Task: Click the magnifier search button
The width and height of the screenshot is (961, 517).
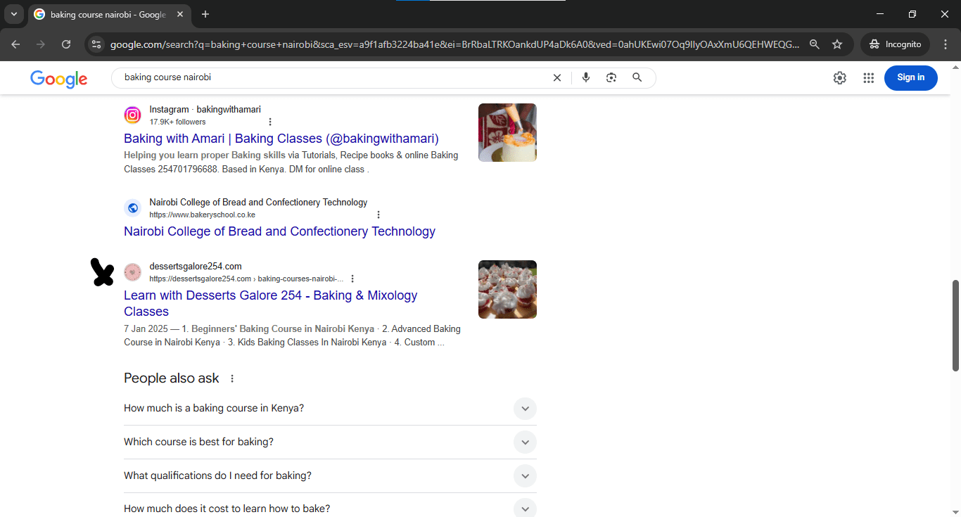Action: [637, 77]
